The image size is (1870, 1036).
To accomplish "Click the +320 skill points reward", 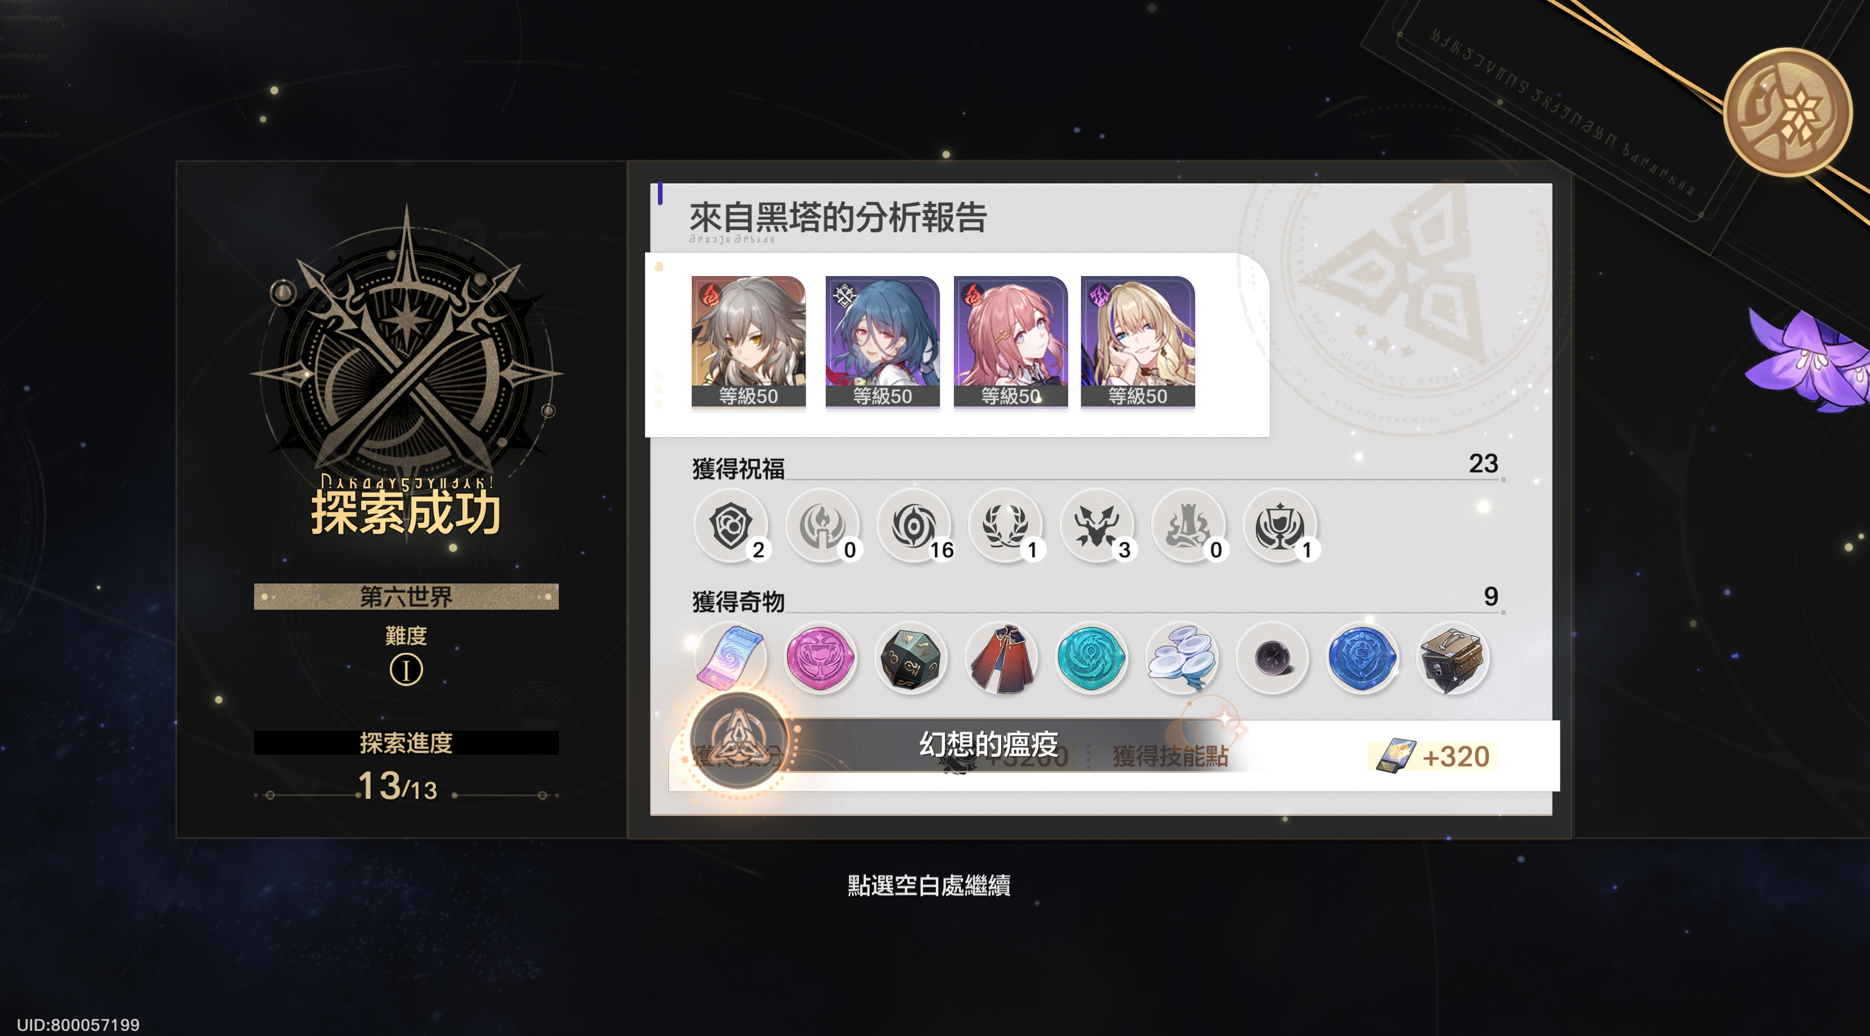I will click(x=1432, y=756).
